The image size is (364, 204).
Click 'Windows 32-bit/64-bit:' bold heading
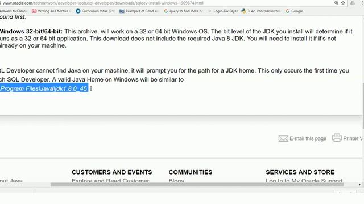pos(31,32)
